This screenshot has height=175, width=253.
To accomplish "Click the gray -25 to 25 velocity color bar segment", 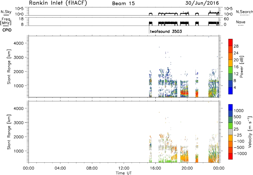I will point(231,132).
